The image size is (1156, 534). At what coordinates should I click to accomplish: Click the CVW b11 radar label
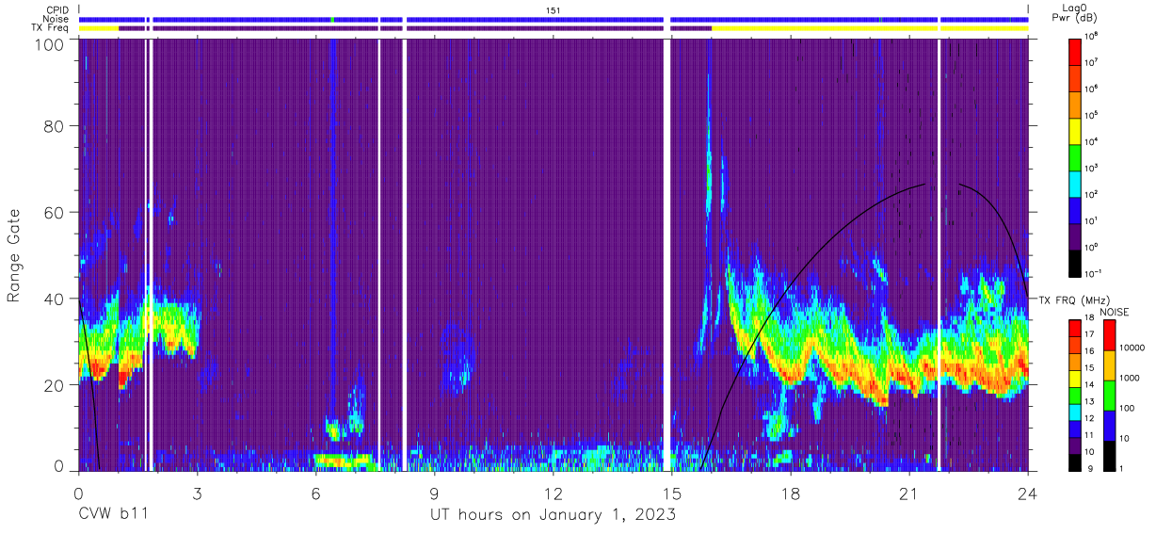[114, 515]
